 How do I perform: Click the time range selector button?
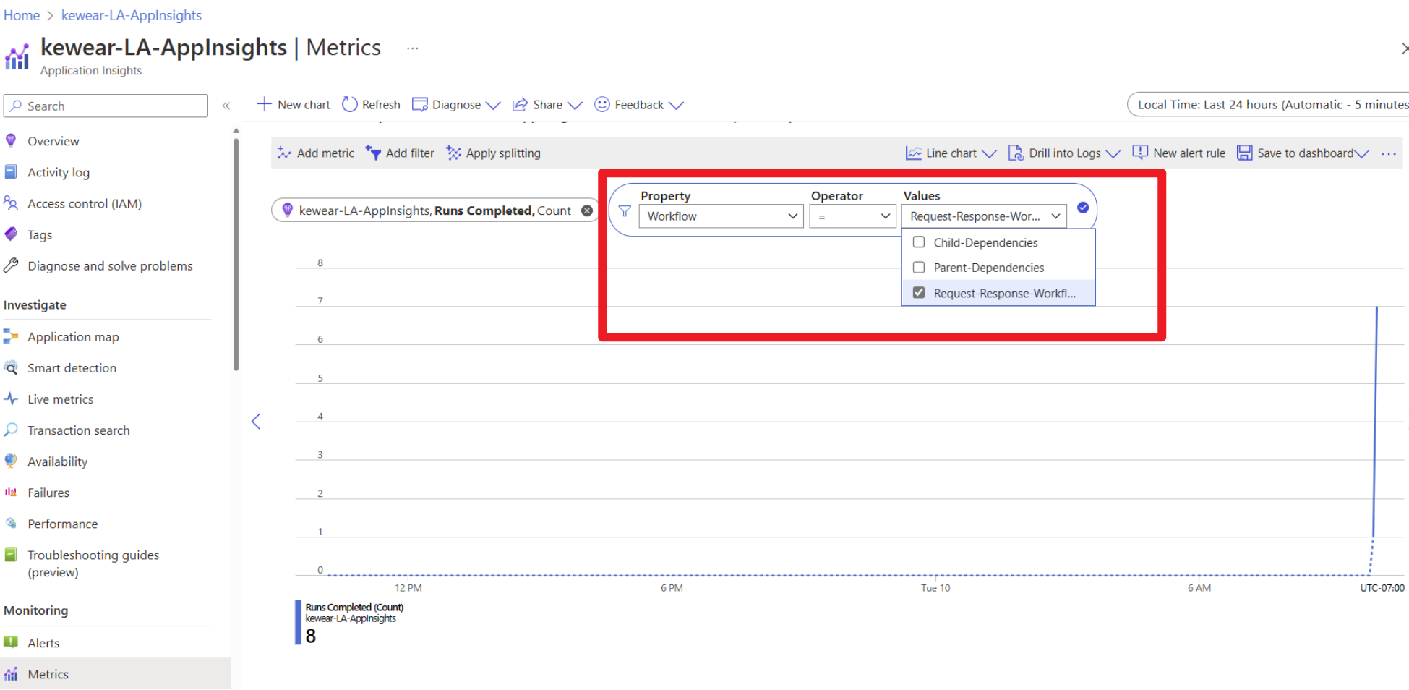[1269, 105]
